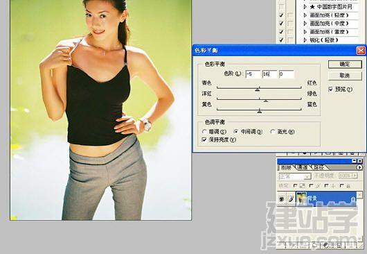Expand the 锐化 action entry
Image resolution: width=367 pixels, height=254 pixels.
click(x=305, y=40)
